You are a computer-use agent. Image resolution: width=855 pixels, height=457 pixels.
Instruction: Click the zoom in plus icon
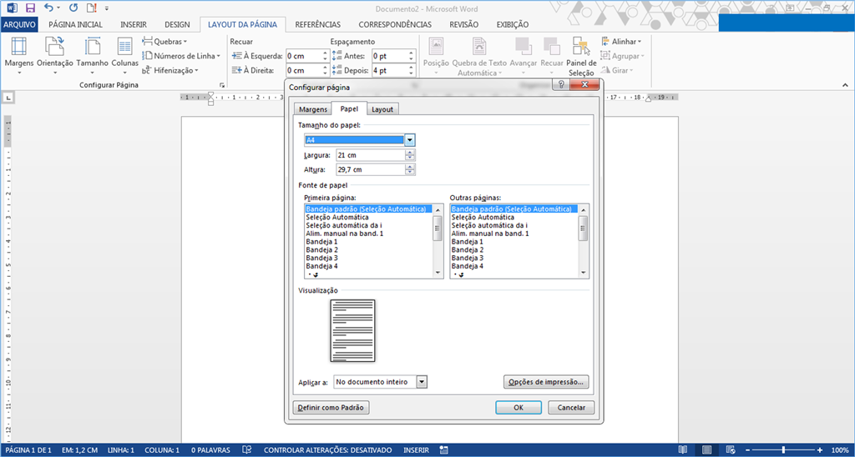(x=820, y=450)
